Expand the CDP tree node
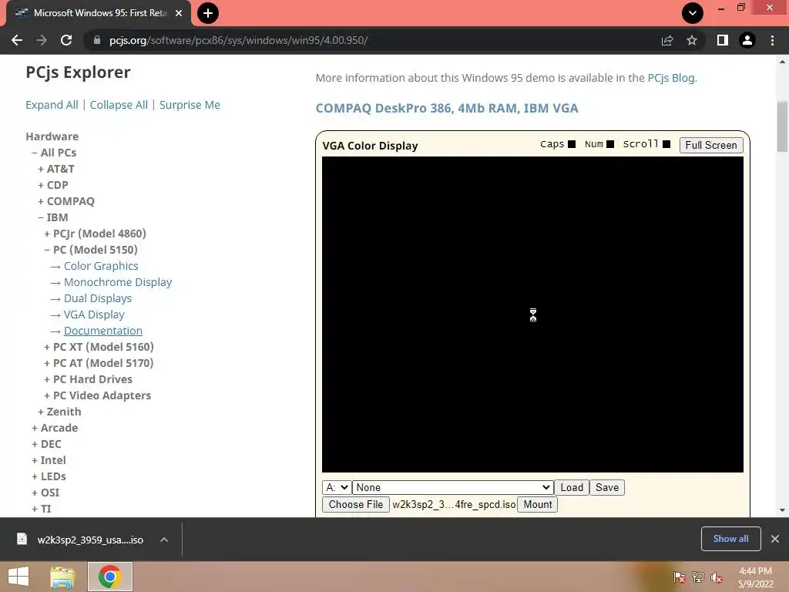The height and width of the screenshot is (592, 789). point(53,185)
